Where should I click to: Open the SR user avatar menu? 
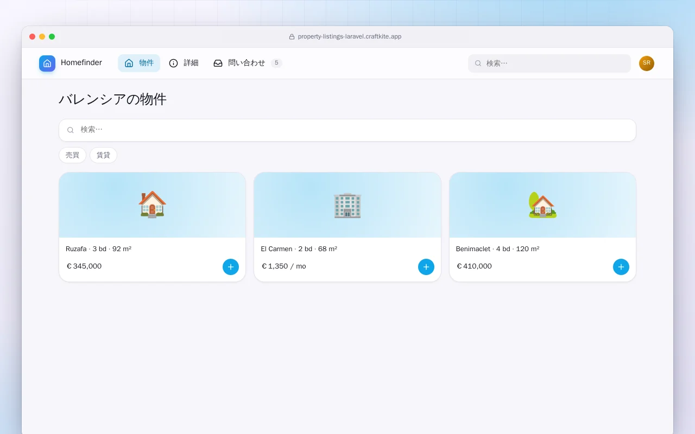pos(647,63)
